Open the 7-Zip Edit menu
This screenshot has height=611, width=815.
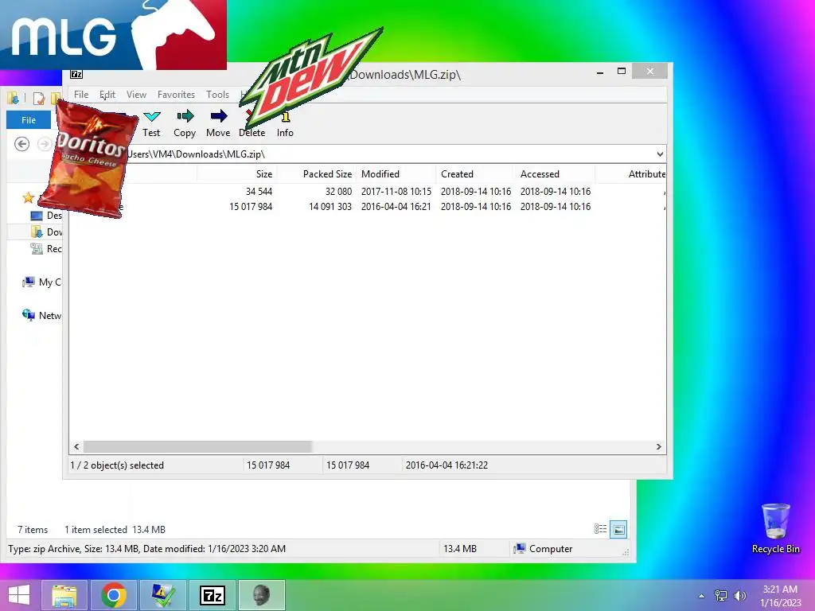(x=107, y=95)
